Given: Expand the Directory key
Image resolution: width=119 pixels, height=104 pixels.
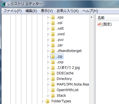Looking at the screenshot, I should click(x=48, y=79).
